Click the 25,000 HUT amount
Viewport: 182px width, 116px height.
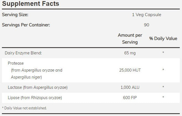(130, 70)
